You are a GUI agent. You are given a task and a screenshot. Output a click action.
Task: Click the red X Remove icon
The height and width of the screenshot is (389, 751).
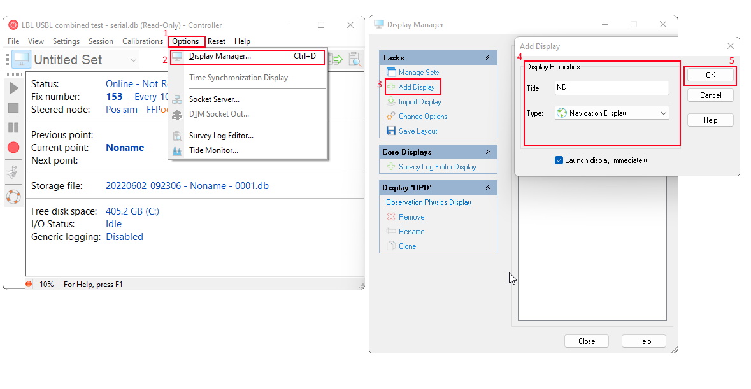coord(391,216)
